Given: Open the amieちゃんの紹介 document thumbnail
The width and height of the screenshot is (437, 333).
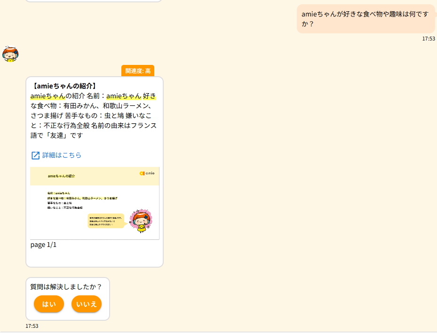Looking at the screenshot, I should point(95,203).
